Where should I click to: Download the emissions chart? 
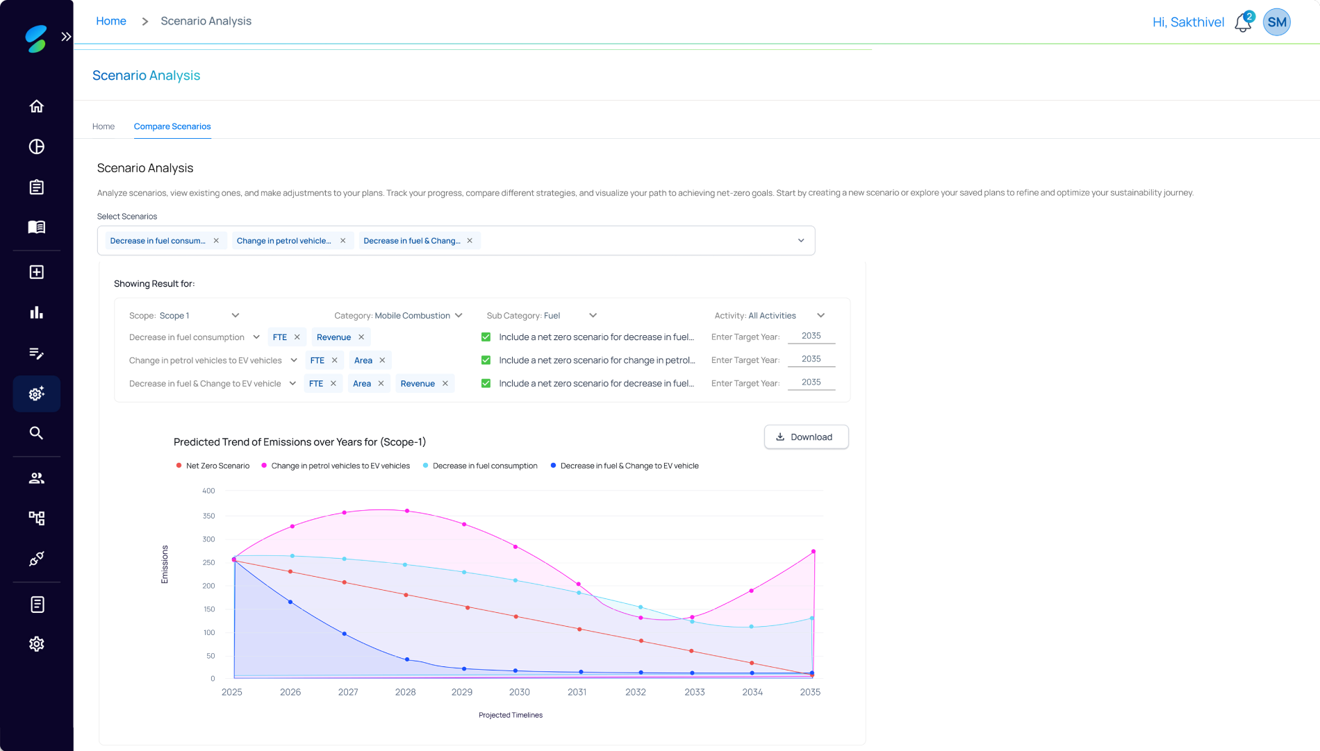806,437
